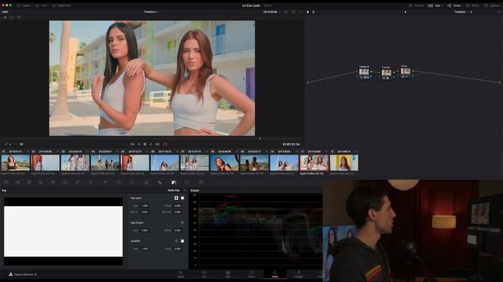Open the Tracker palette
This screenshot has height=282, width=503.
[x=133, y=183]
